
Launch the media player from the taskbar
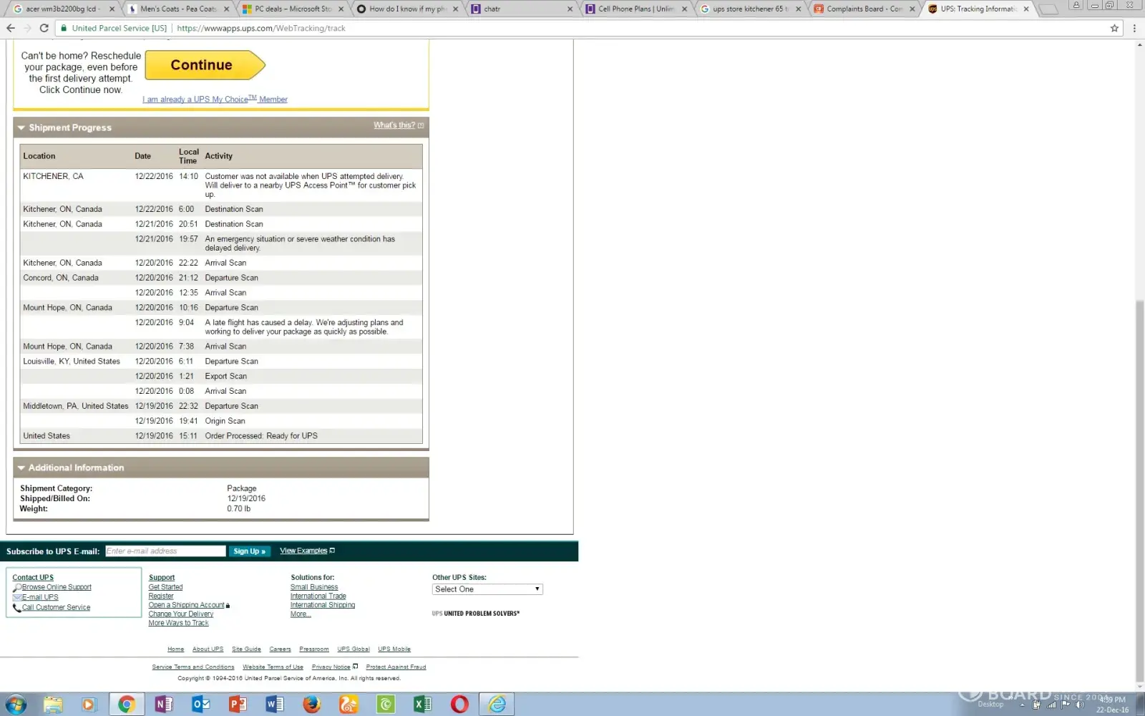(x=89, y=705)
